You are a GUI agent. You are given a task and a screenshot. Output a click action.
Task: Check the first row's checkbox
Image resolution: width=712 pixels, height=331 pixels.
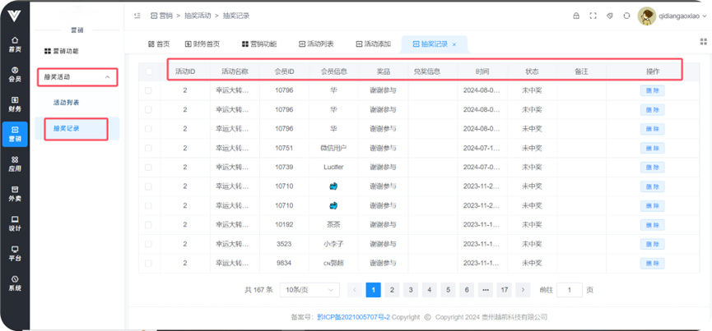click(149, 90)
